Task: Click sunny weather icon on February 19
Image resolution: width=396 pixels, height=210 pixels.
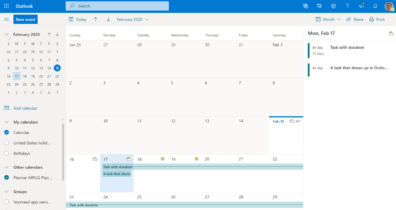Action: [x=196, y=159]
